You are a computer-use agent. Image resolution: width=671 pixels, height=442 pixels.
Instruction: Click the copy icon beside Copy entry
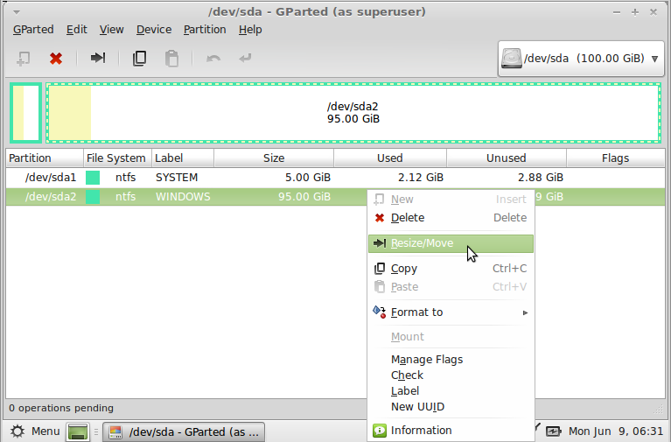[380, 269]
